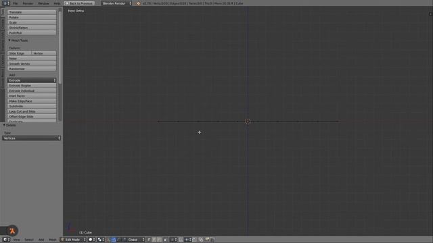Click the Back to Previous button
Image resolution: width=433 pixels, height=243 pixels.
click(x=79, y=3)
